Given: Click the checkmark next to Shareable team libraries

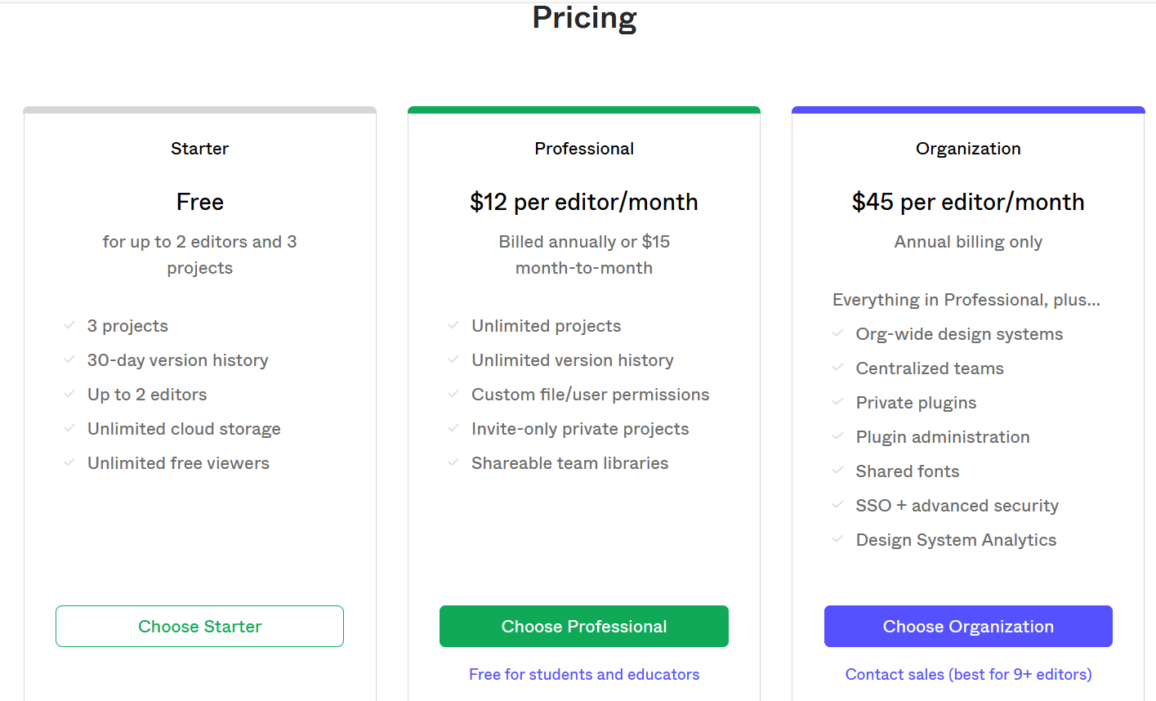Looking at the screenshot, I should (x=453, y=462).
